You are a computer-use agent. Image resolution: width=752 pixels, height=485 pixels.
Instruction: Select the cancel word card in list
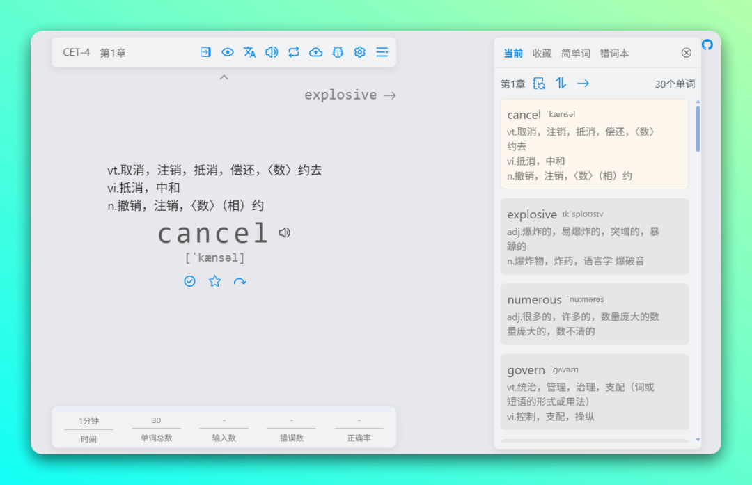coord(594,144)
